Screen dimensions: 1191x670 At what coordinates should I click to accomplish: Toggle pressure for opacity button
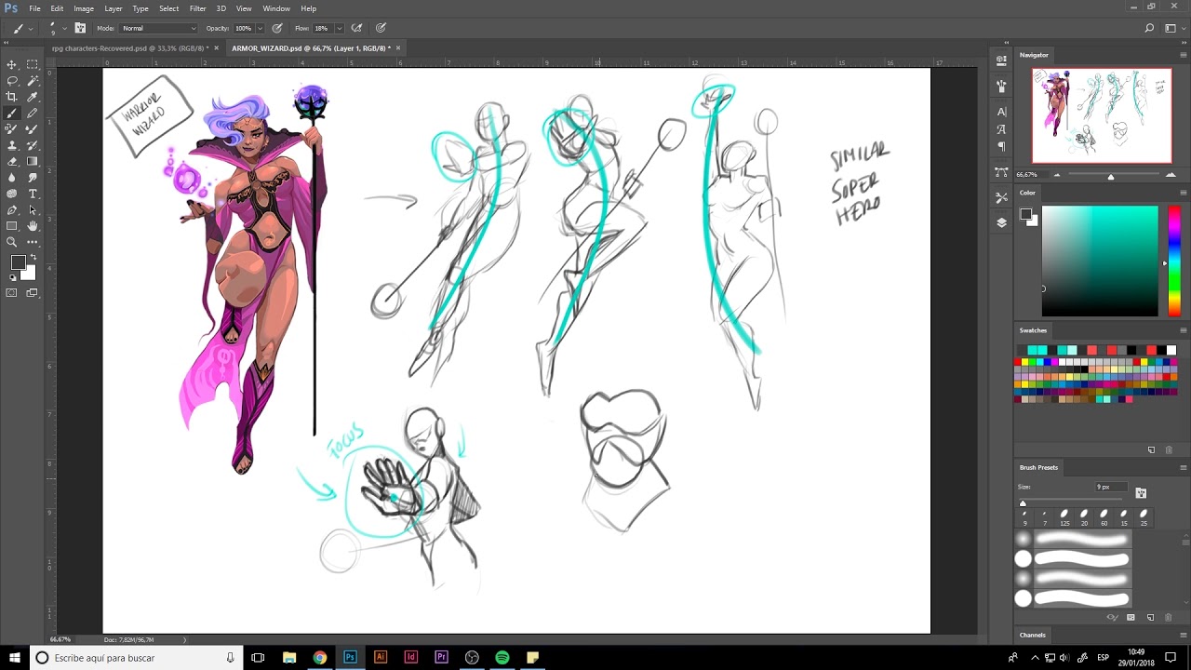click(x=277, y=28)
